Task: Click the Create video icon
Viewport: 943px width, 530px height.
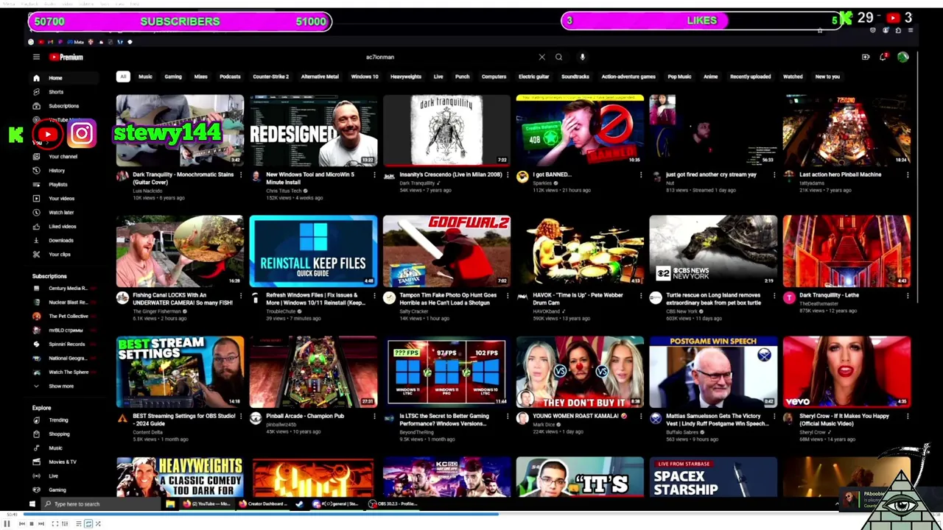Action: pyautogui.click(x=866, y=57)
